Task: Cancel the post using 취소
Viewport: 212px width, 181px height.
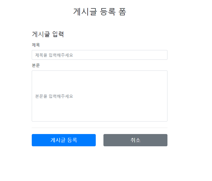Action: [135, 140]
